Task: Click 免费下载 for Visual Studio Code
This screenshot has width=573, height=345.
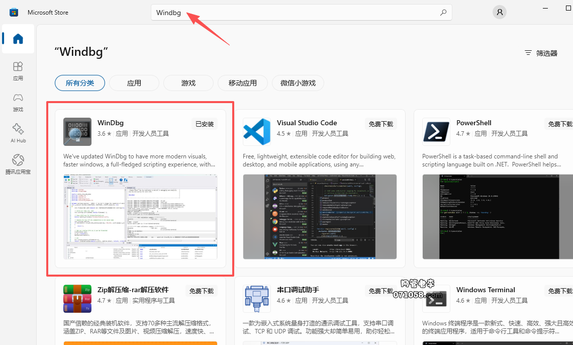Action: click(x=381, y=124)
